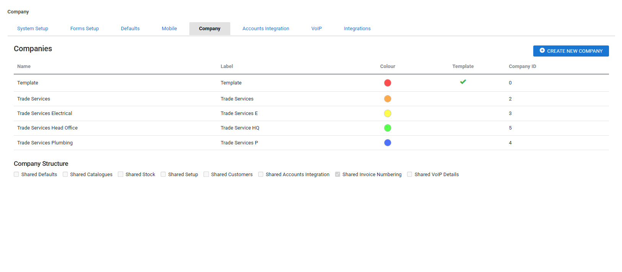Sort by the Name column header
Screen dimensions: 622x272
pos(24,66)
